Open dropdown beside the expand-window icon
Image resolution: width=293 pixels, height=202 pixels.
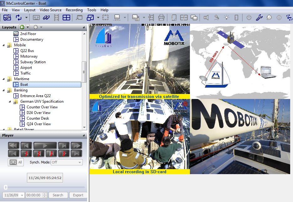tap(98, 18)
